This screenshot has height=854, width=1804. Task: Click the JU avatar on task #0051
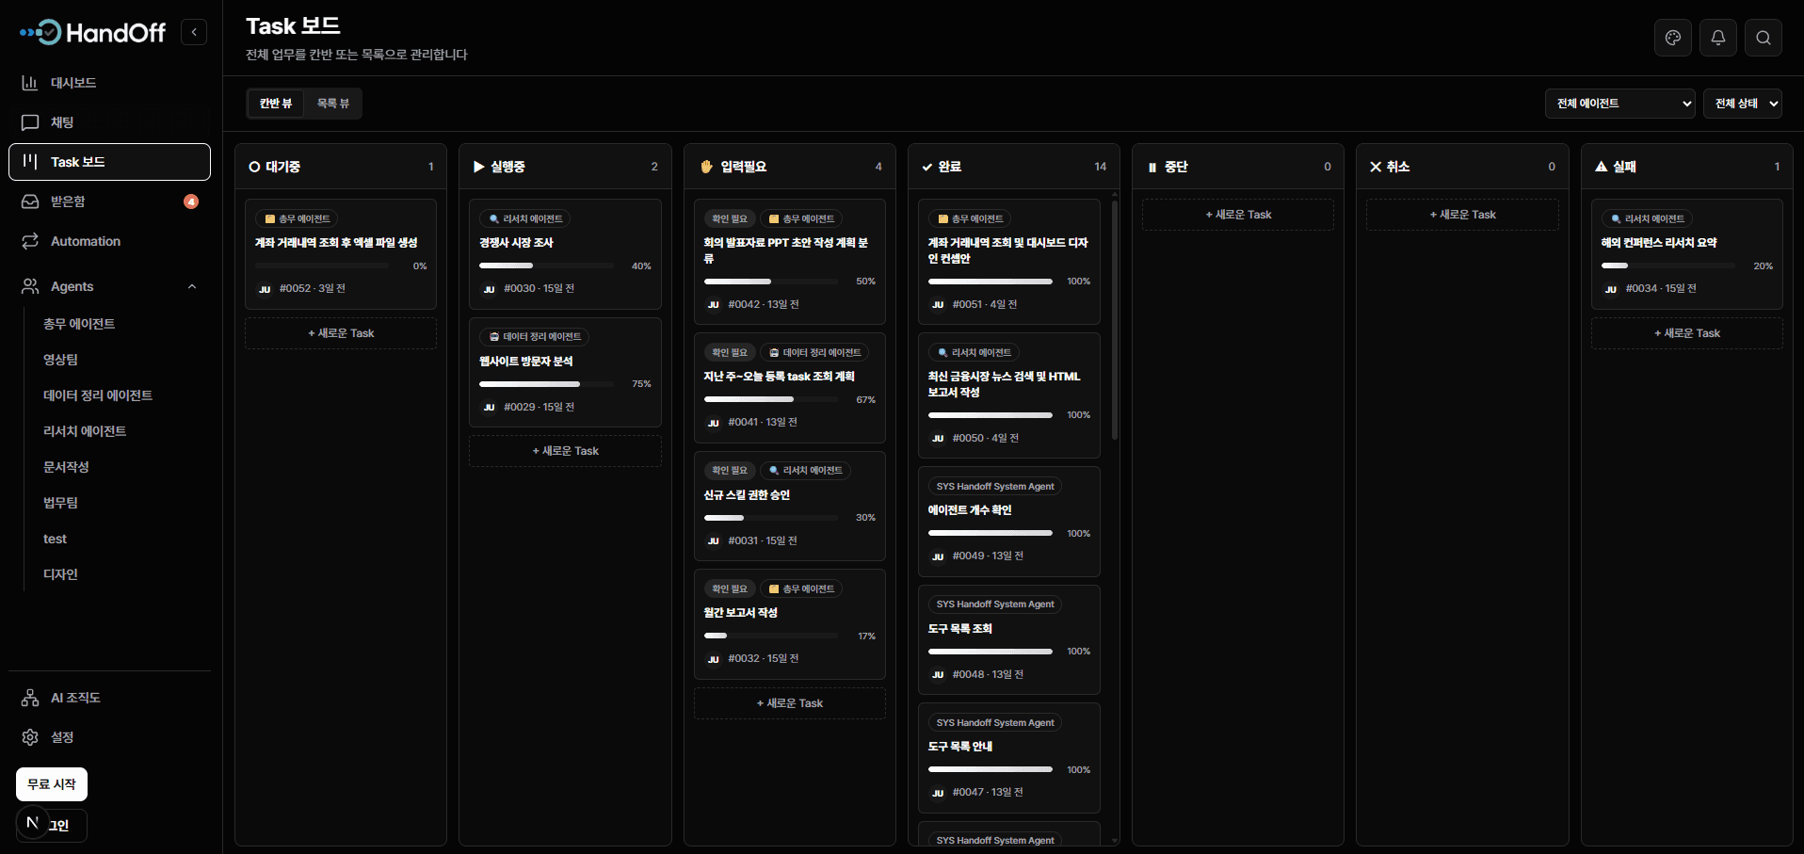click(938, 305)
